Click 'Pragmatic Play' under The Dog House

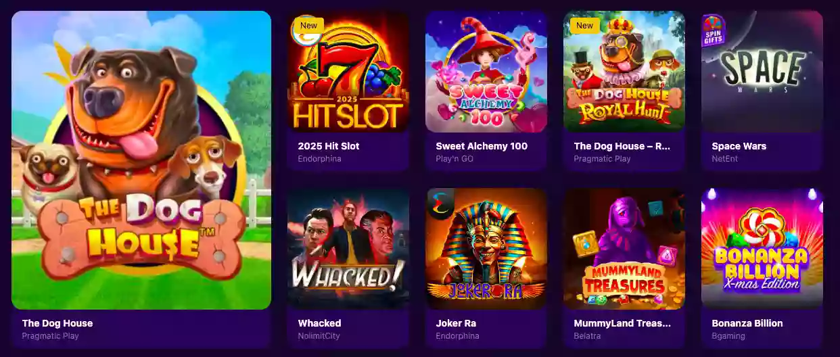[50, 336]
